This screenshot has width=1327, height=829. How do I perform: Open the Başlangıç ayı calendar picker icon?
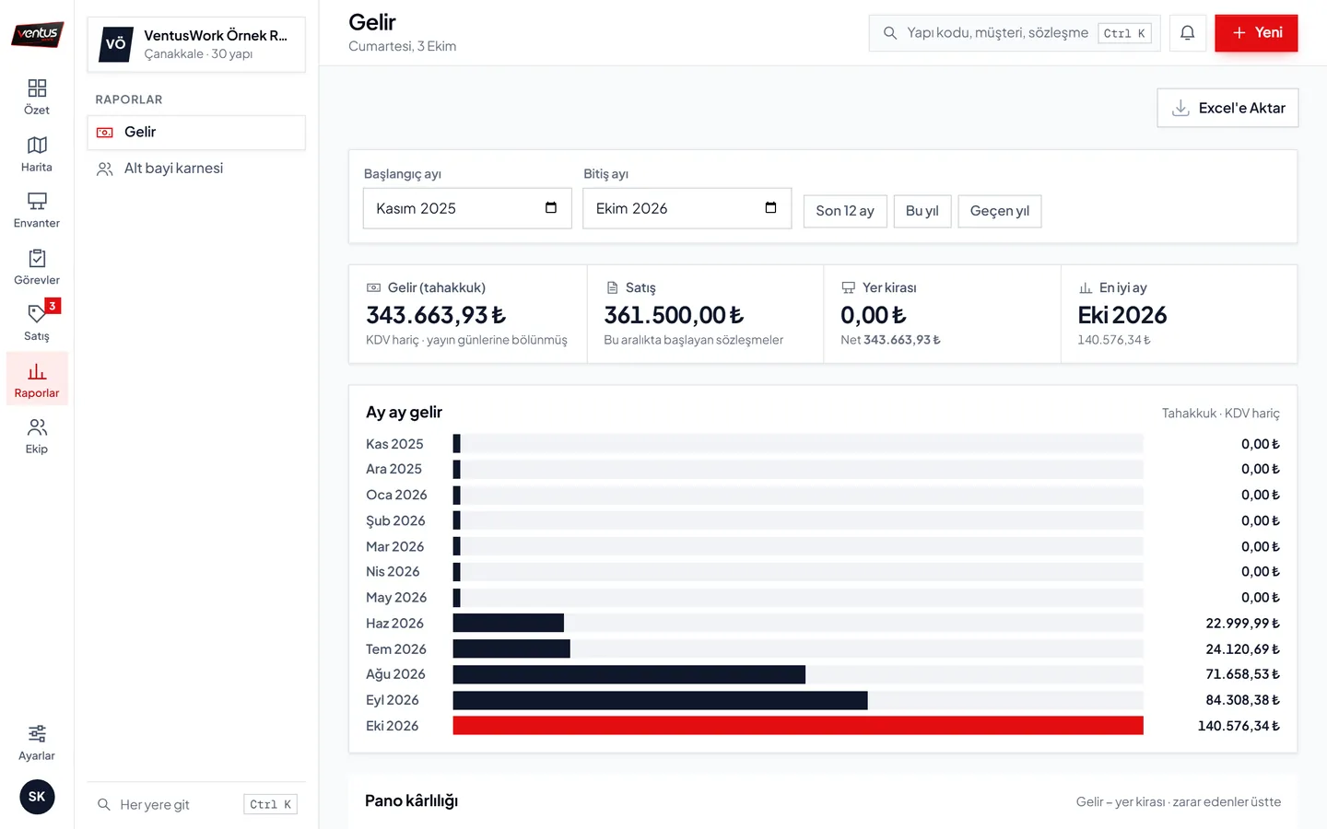tap(551, 208)
